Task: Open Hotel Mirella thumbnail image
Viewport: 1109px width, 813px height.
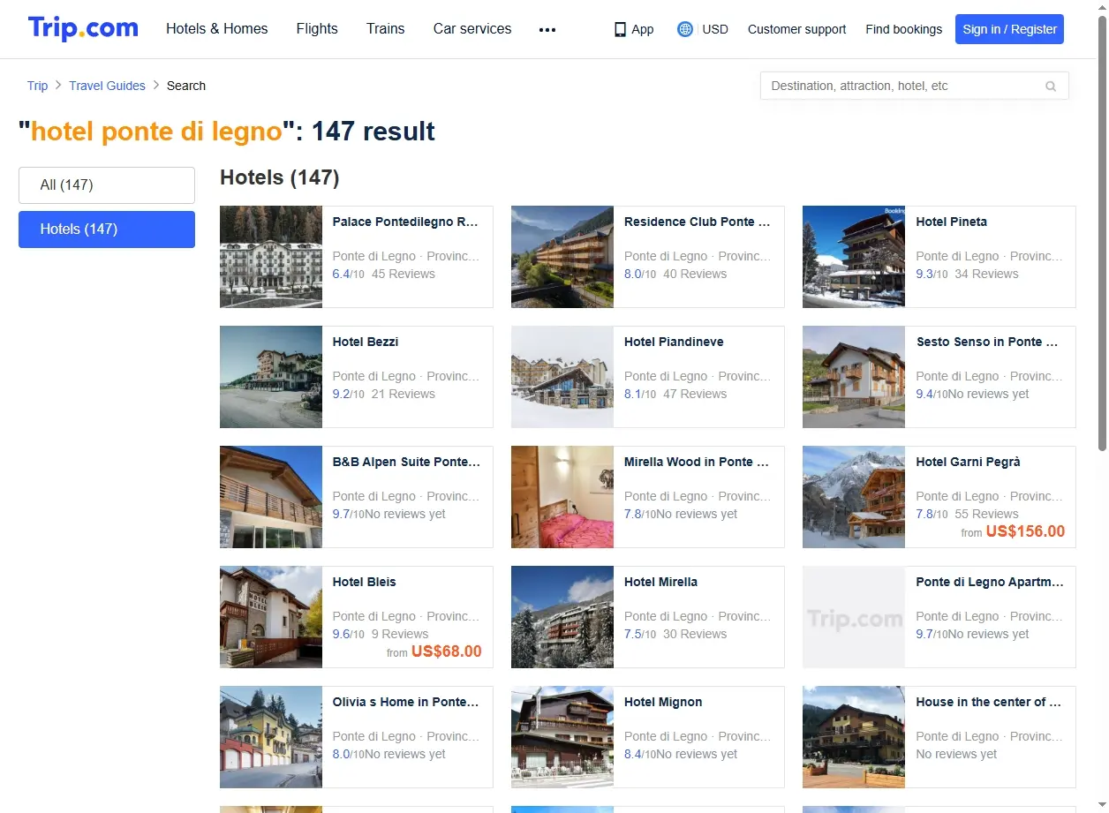Action: point(562,617)
